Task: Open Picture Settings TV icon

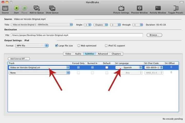Action: tap(121, 8)
